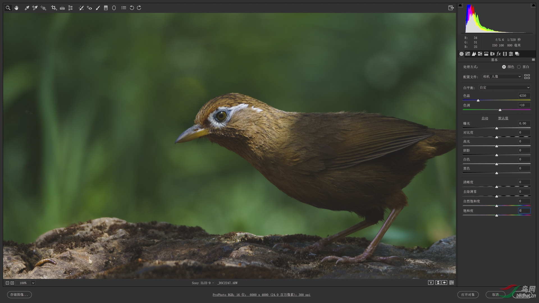Cycle before/after view with Y icon
Viewport: 539px width, 303px height.
click(x=431, y=283)
